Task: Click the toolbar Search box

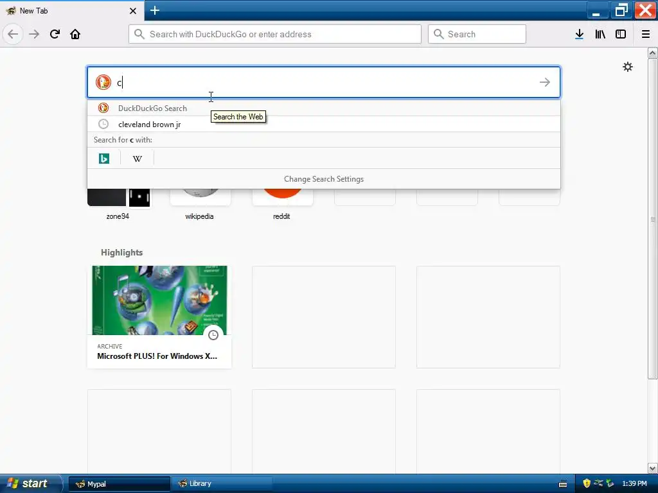Action: [x=477, y=34]
